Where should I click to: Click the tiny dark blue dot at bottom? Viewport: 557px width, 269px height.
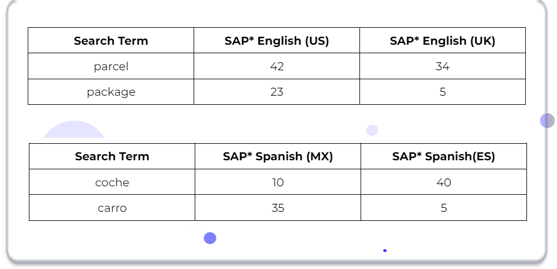tap(385, 250)
